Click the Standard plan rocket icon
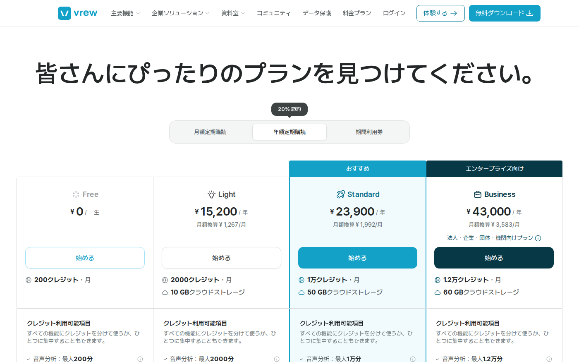The image size is (579, 362). pos(340,194)
